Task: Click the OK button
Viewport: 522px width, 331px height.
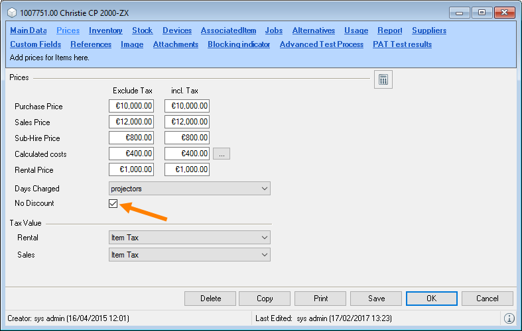Action: coord(431,299)
